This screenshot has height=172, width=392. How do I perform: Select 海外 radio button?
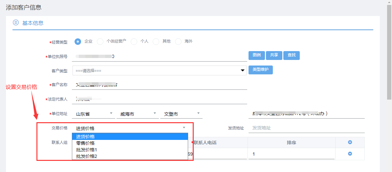(x=178, y=41)
